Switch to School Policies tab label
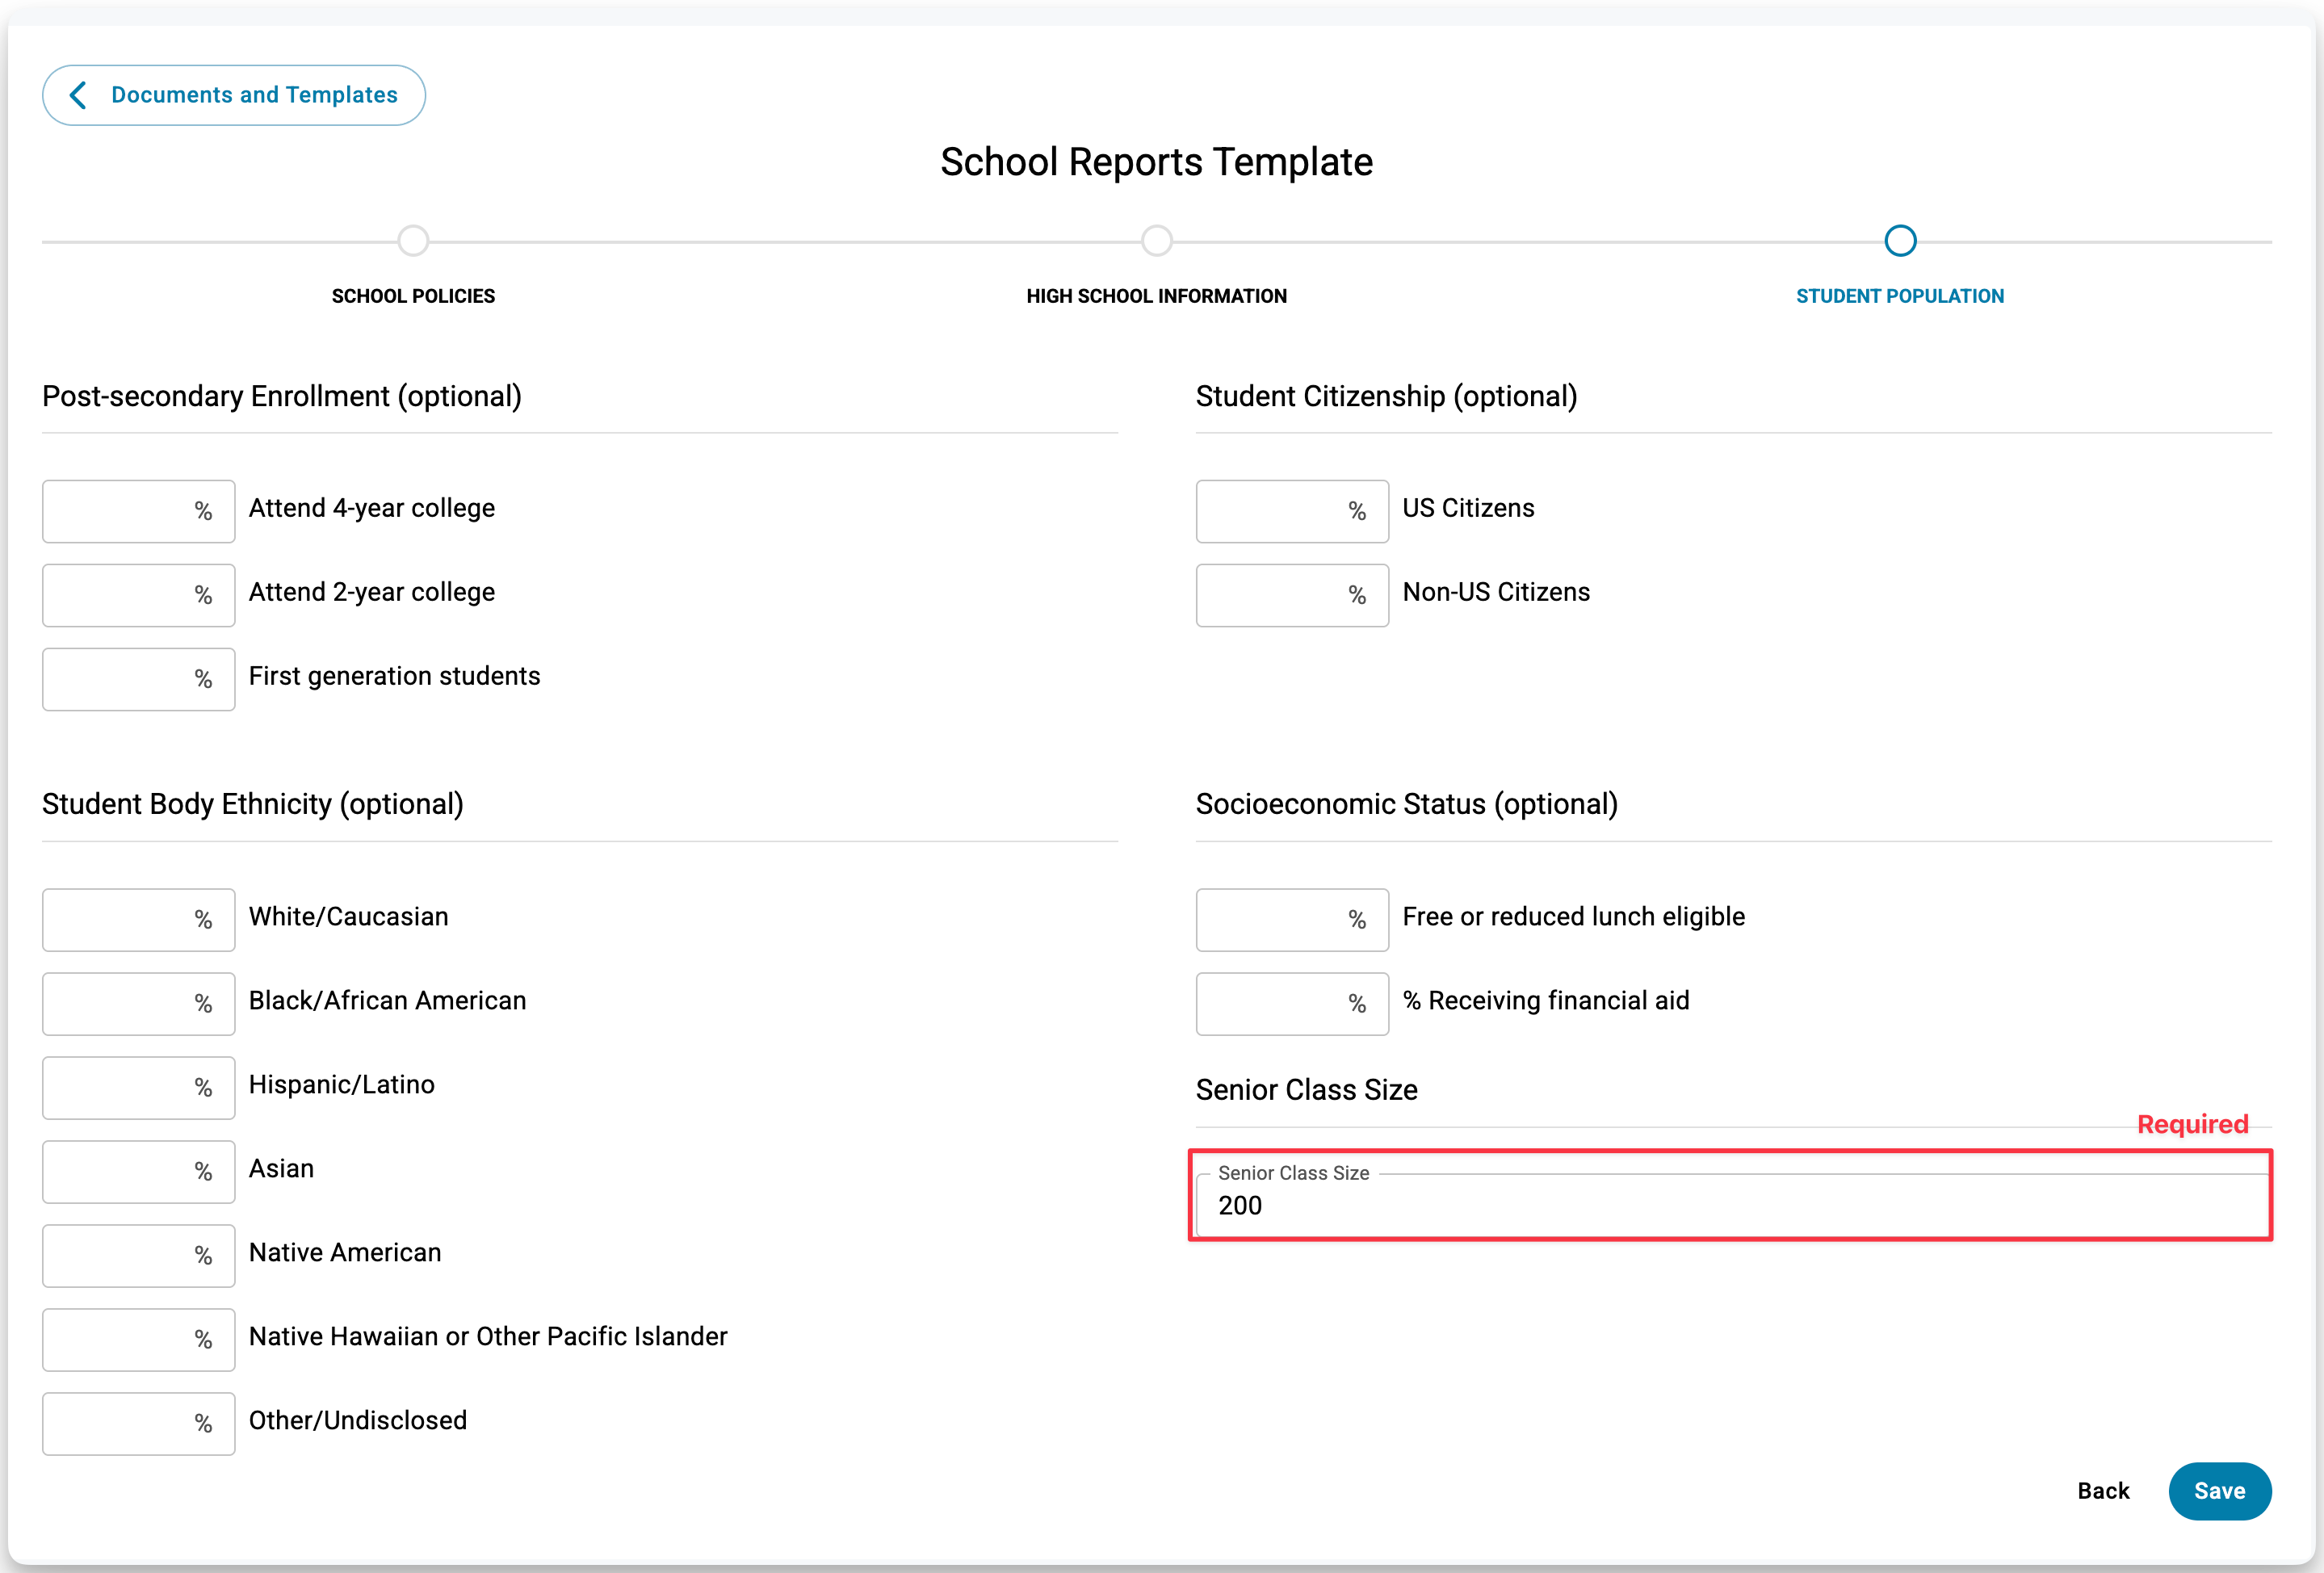The width and height of the screenshot is (2324, 1573). 413,296
